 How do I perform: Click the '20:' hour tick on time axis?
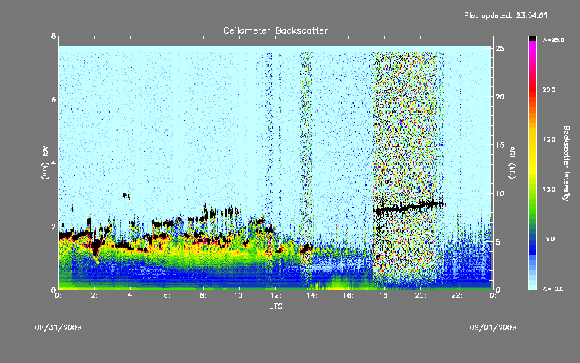[x=420, y=295]
